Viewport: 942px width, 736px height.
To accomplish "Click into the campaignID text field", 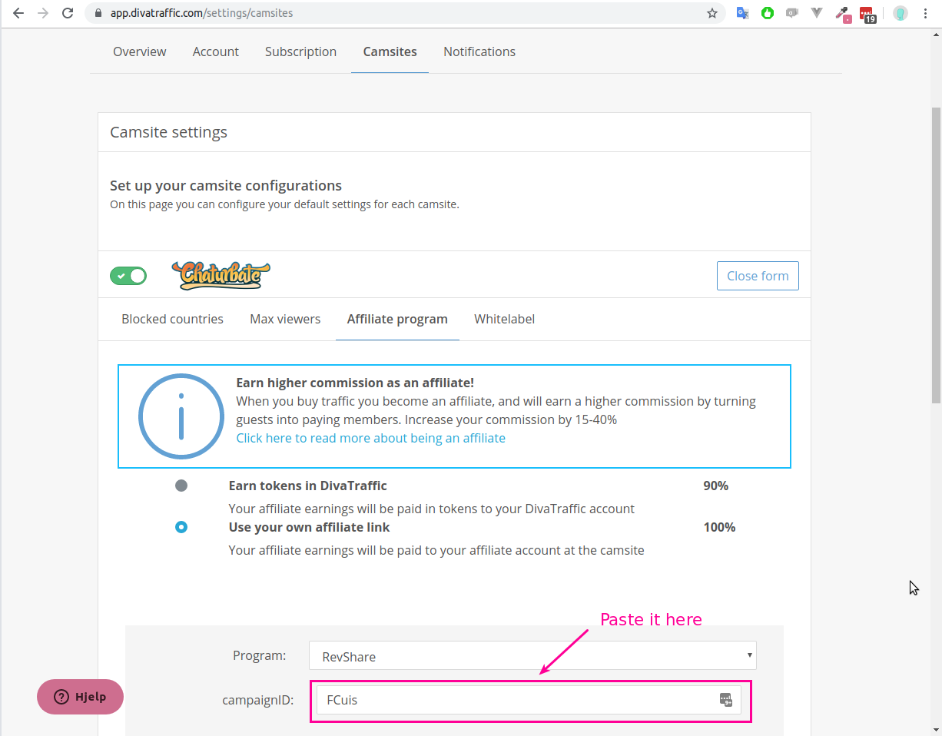I will coord(515,700).
